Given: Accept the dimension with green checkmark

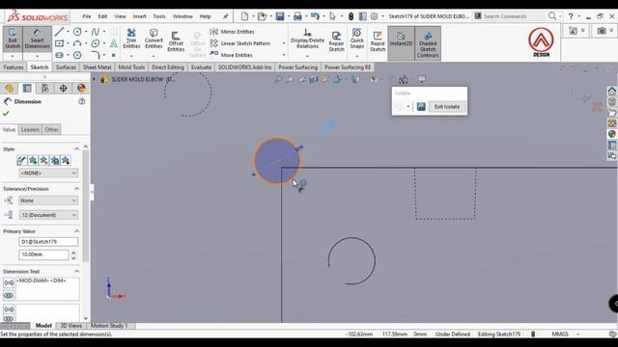Looking at the screenshot, I should click(x=6, y=114).
